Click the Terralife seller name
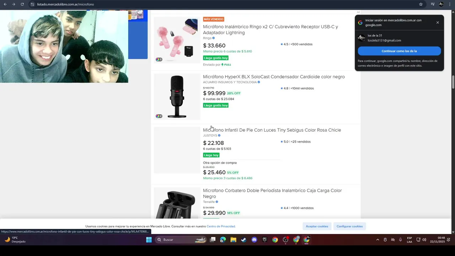Screen dimensions: 455x256 [209, 202]
